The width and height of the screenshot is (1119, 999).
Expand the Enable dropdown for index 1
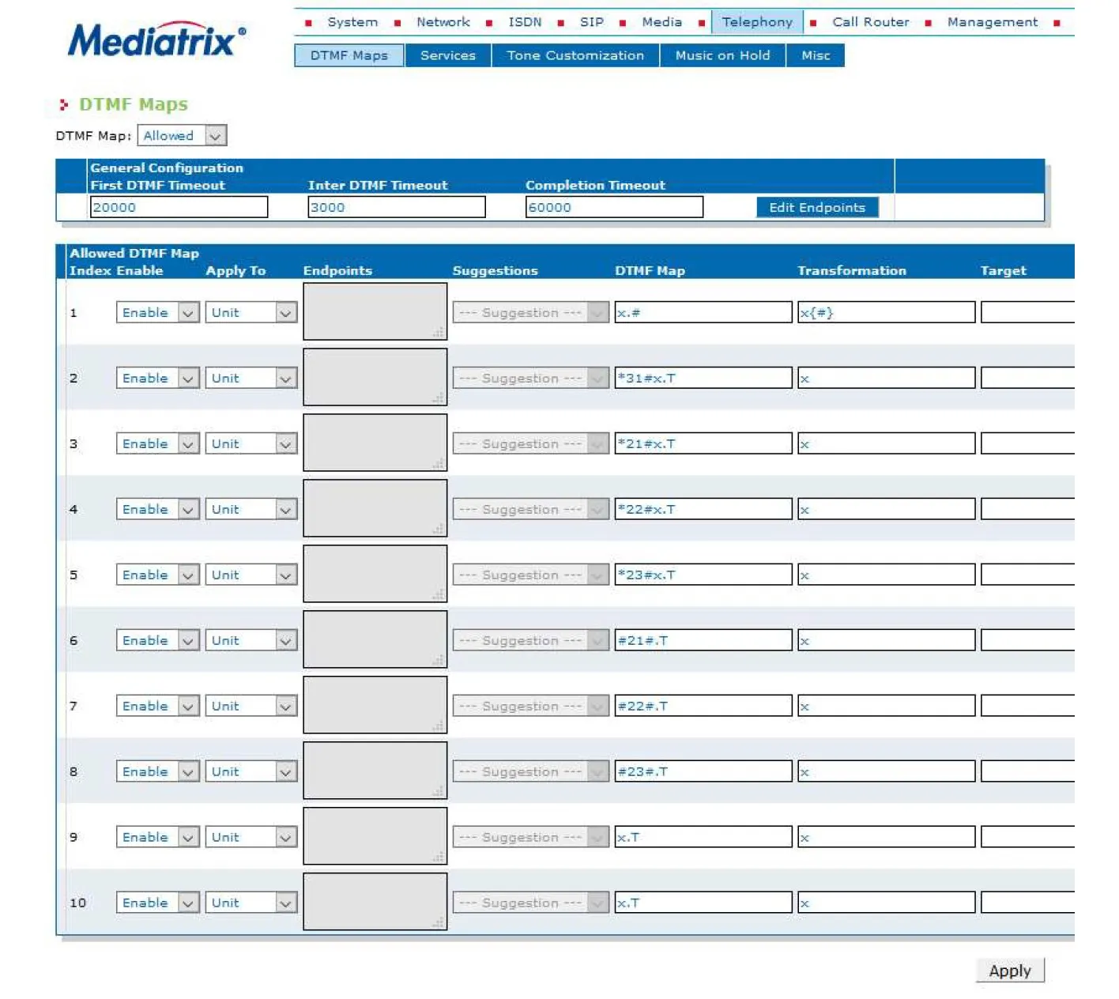(157, 313)
